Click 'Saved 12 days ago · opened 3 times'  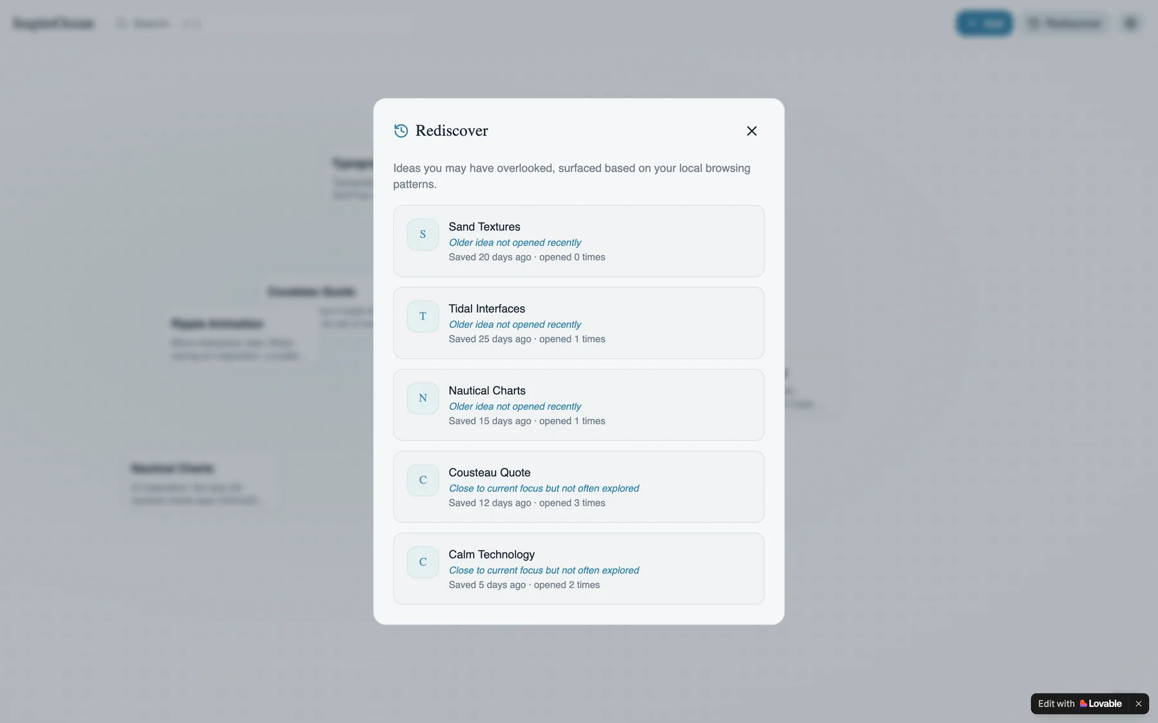tap(527, 503)
